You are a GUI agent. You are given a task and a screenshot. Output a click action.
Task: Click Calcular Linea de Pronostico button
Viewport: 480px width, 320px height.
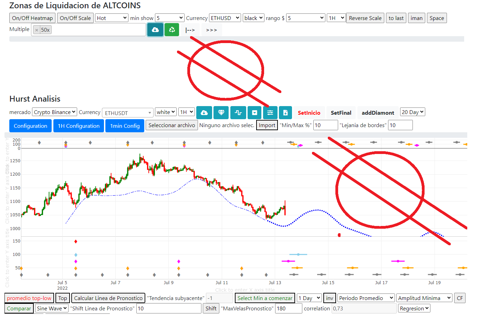click(108, 298)
